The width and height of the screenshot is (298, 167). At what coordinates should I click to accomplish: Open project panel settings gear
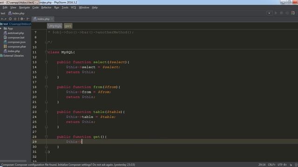tap(22, 19)
